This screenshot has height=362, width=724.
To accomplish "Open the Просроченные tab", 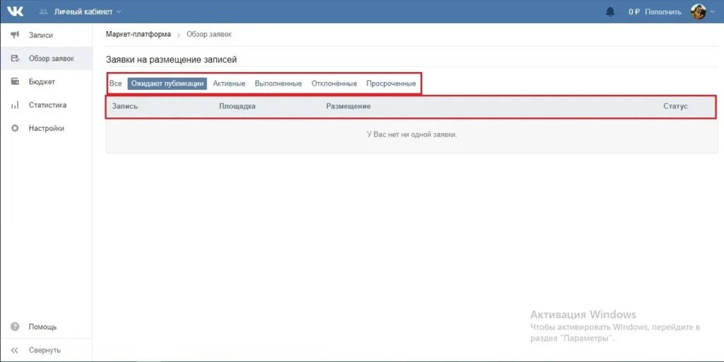I will 391,83.
